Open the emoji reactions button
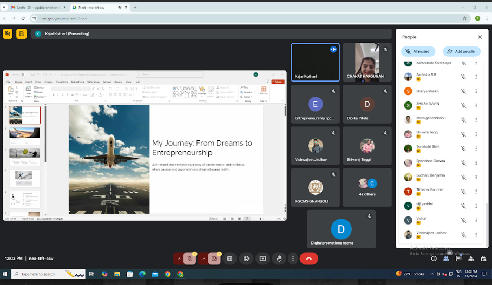 tap(246, 259)
